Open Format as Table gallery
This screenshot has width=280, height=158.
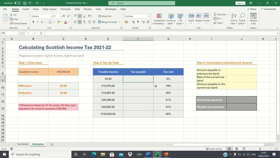coord(171,19)
